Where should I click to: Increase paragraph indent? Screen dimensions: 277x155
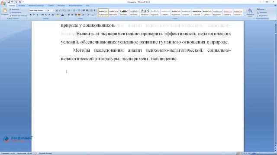click(x=87, y=10)
